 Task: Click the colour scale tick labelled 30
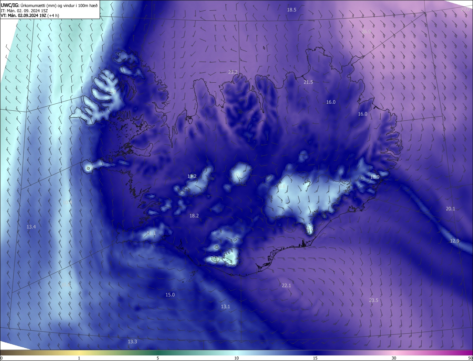click(394, 358)
